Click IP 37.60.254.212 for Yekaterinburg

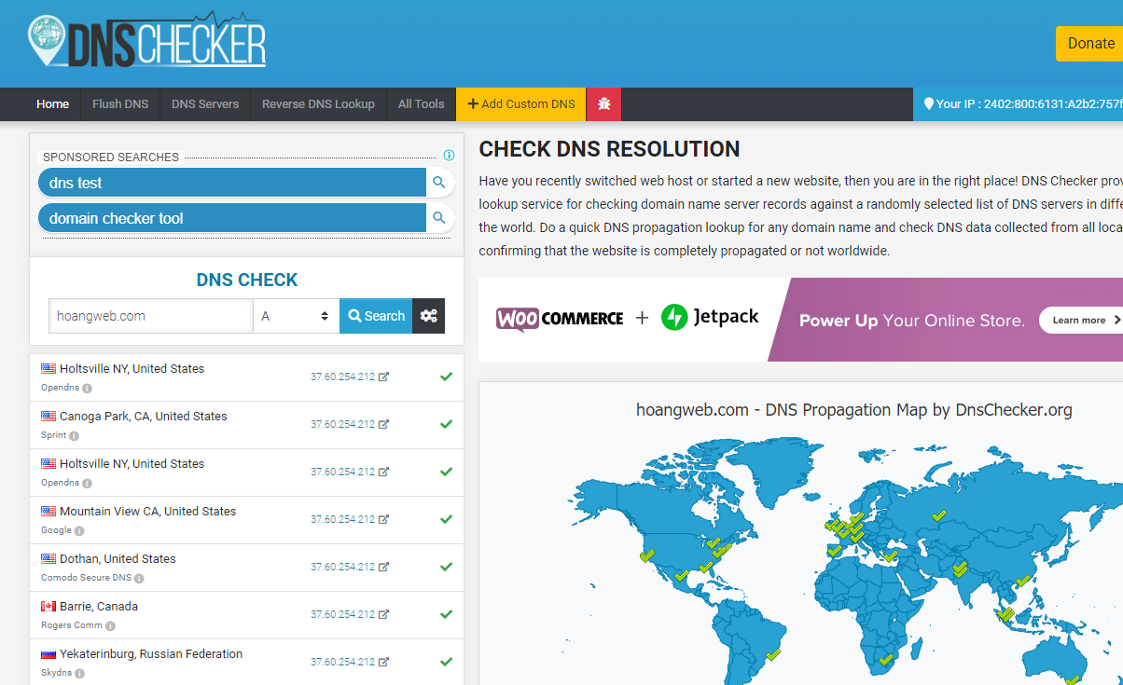tap(342, 662)
